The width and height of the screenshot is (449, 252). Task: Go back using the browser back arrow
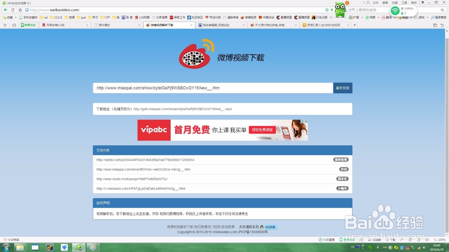[x=5, y=10]
